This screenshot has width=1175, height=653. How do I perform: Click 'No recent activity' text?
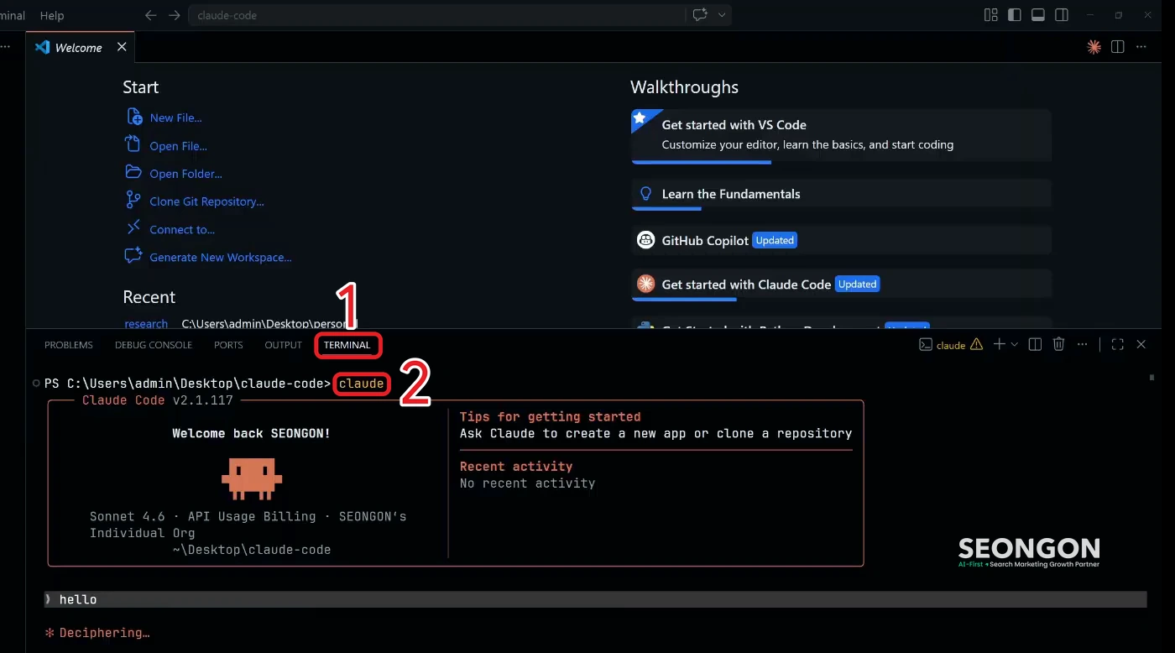tap(527, 483)
